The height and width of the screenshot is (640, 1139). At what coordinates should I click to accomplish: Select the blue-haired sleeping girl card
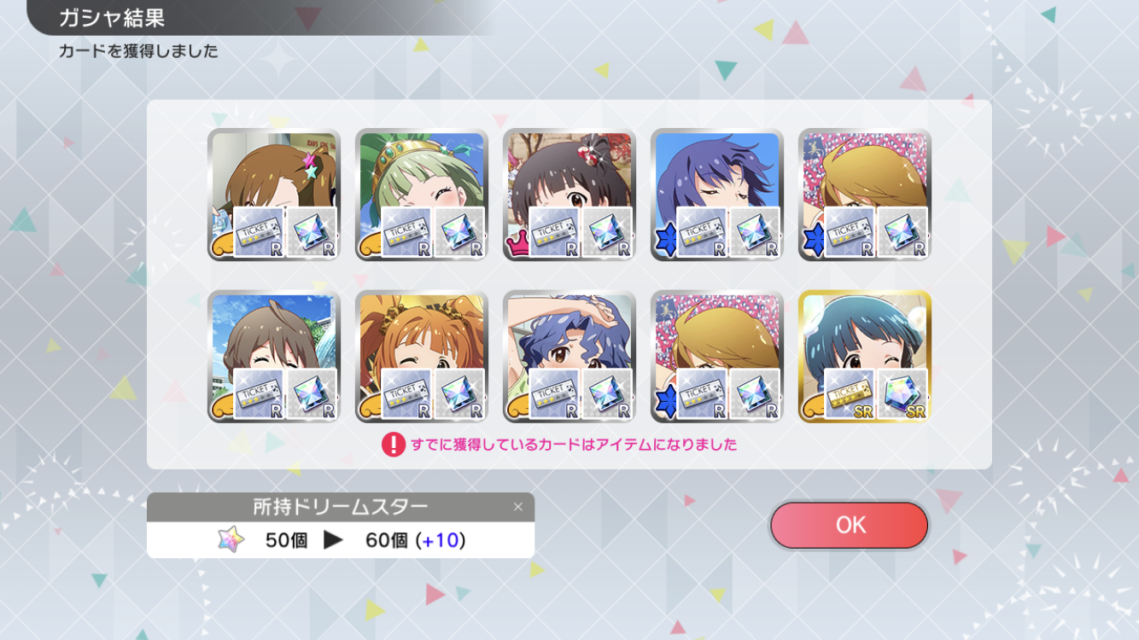click(x=717, y=195)
